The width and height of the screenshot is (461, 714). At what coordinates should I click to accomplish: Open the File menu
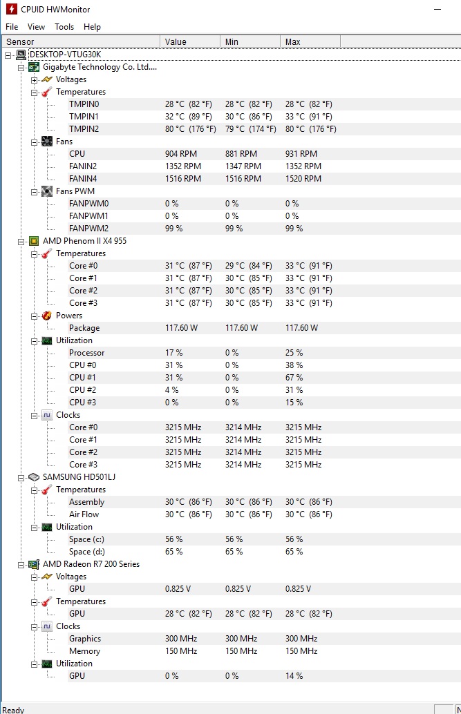pos(12,27)
